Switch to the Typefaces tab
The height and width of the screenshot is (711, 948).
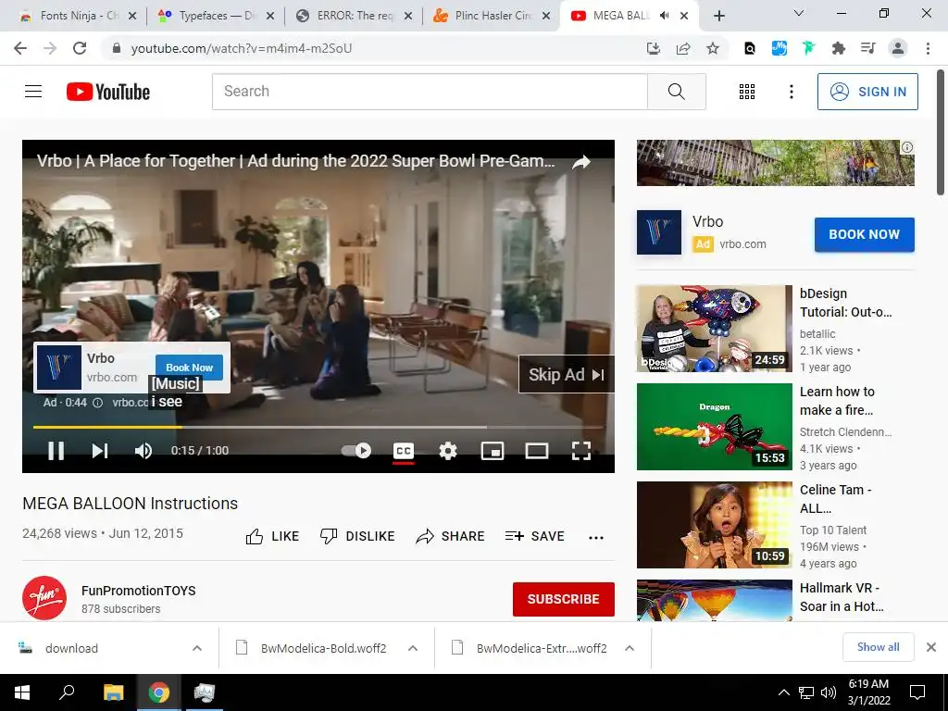click(214, 16)
